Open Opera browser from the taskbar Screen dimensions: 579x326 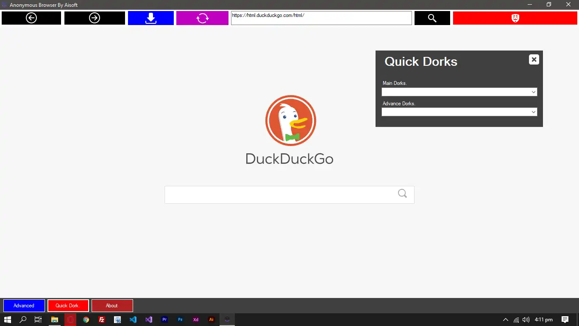click(x=70, y=320)
